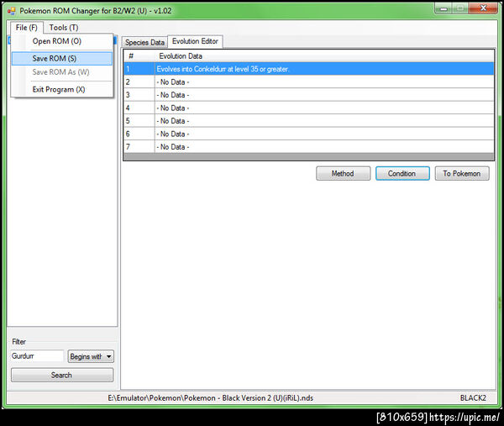Maximize the Pokemon ROM Changer window
Screen dimensions: 504x426
pos(460,8)
